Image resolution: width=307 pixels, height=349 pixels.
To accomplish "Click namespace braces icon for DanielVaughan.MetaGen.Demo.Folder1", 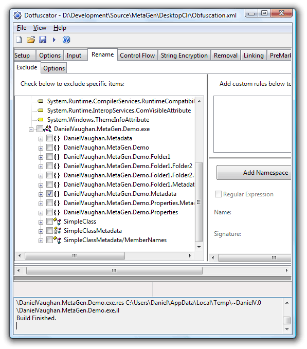I will point(57,157).
